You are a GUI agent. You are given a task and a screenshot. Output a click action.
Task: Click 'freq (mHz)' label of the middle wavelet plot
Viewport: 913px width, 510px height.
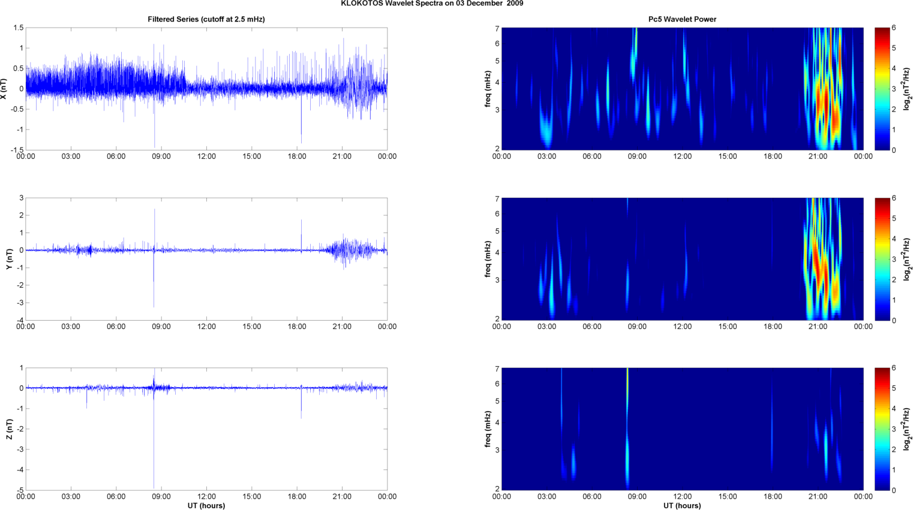click(x=488, y=259)
